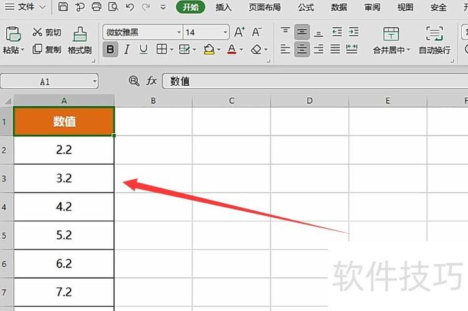Screen dimensions: 468x311
Task: Justify text alignment icon
Action: [x=335, y=49]
